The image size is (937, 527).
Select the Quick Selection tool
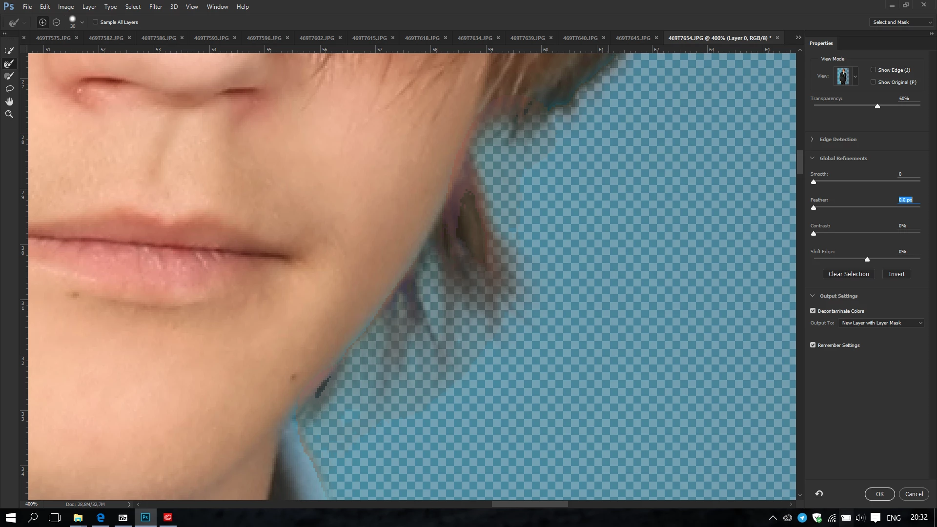[x=9, y=51]
